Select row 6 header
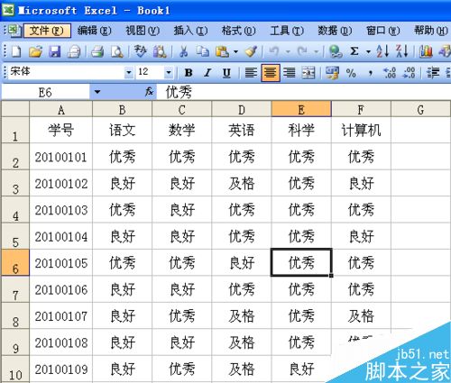 pyautogui.click(x=15, y=262)
